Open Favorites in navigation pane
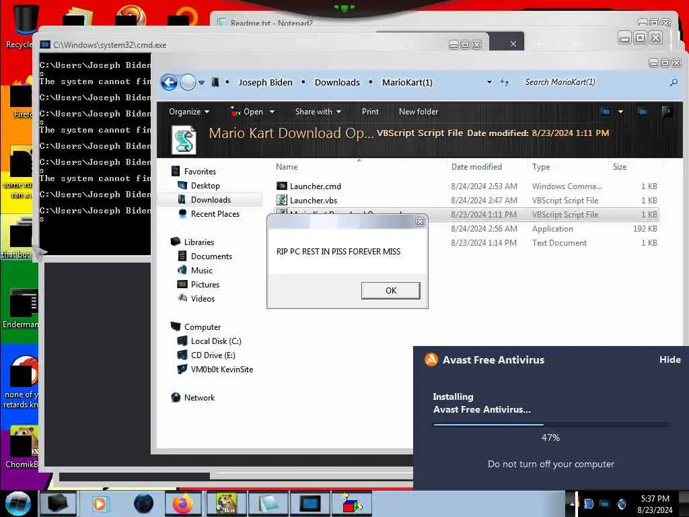689x517 pixels. (199, 172)
